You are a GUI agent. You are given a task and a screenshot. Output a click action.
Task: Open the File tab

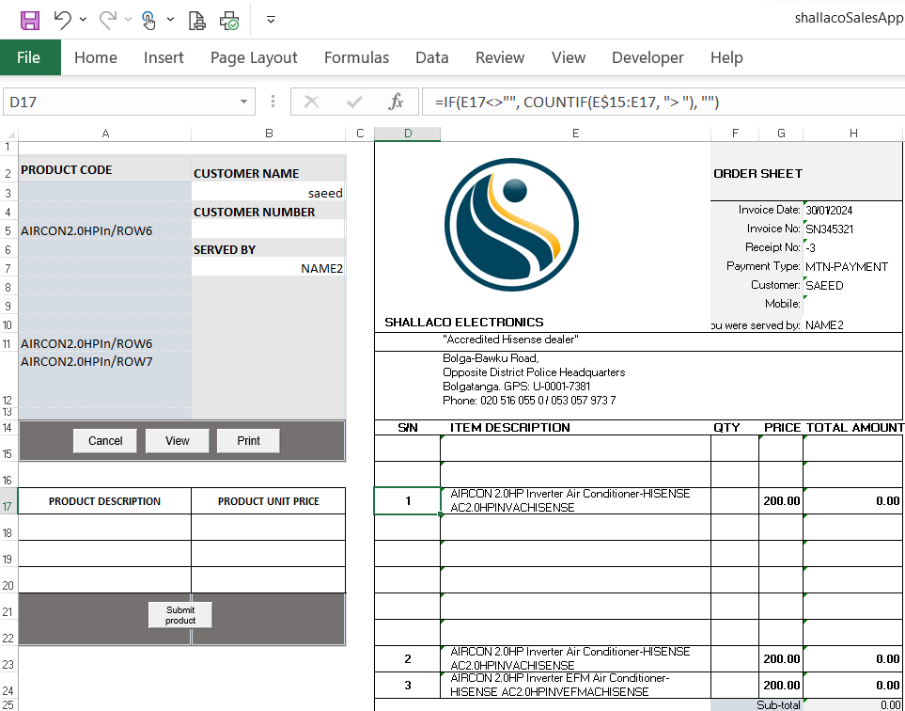coord(30,57)
